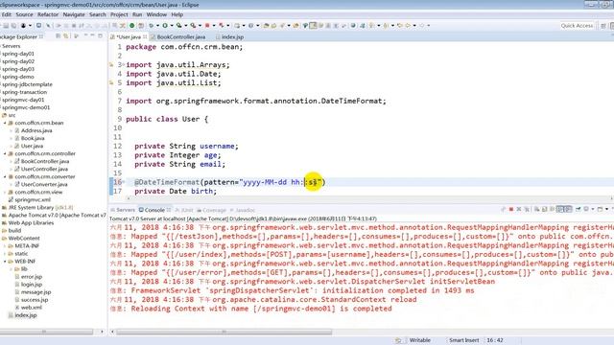Viewport: 614px width, 345px height.
Task: Select UserConverter.java in Package Explorer
Action: tap(44, 184)
